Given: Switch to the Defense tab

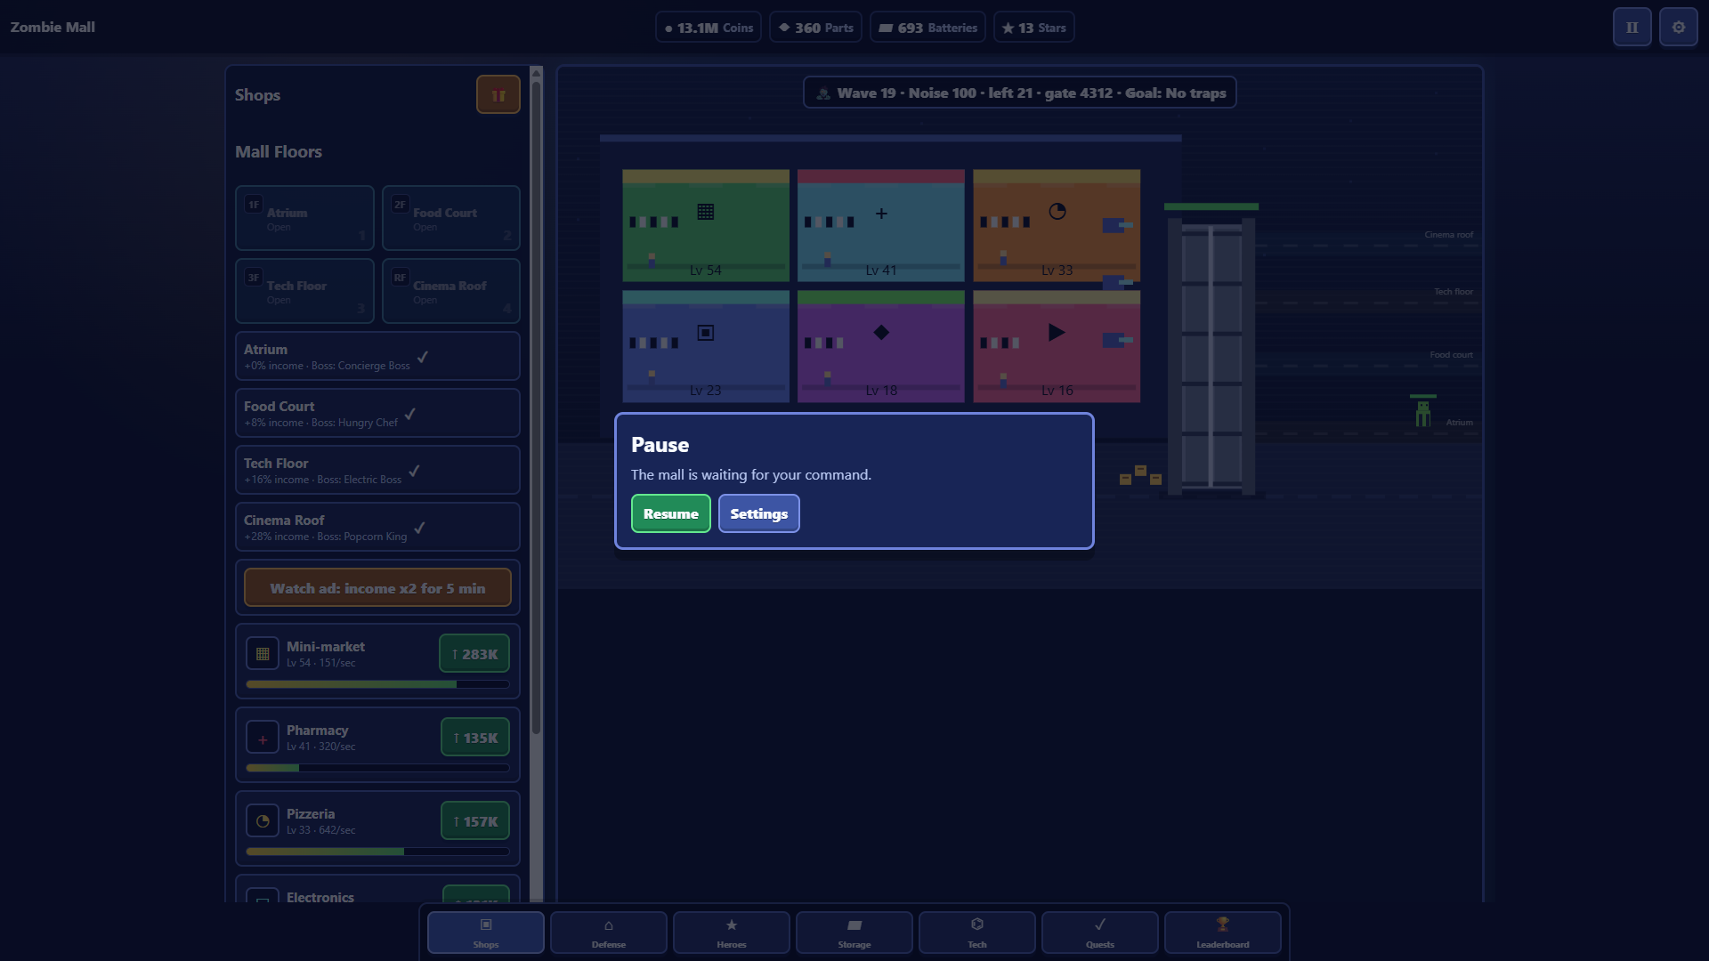Looking at the screenshot, I should coord(609,933).
